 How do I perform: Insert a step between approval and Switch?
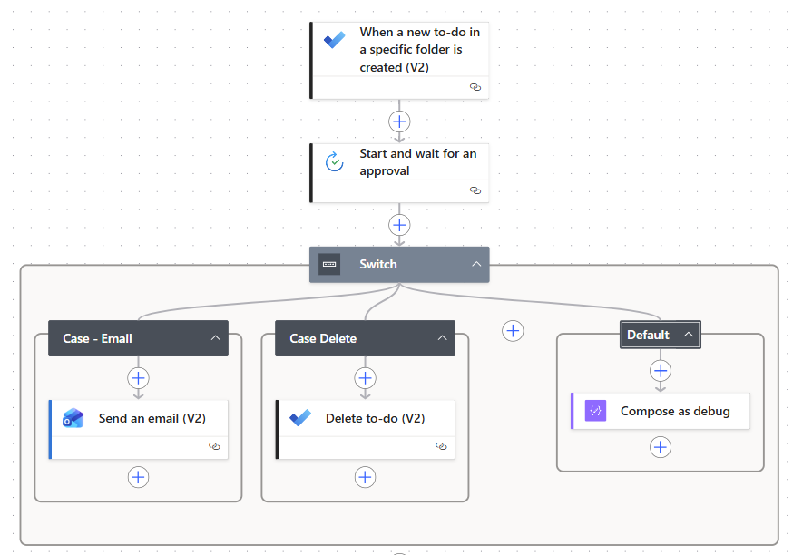click(399, 225)
